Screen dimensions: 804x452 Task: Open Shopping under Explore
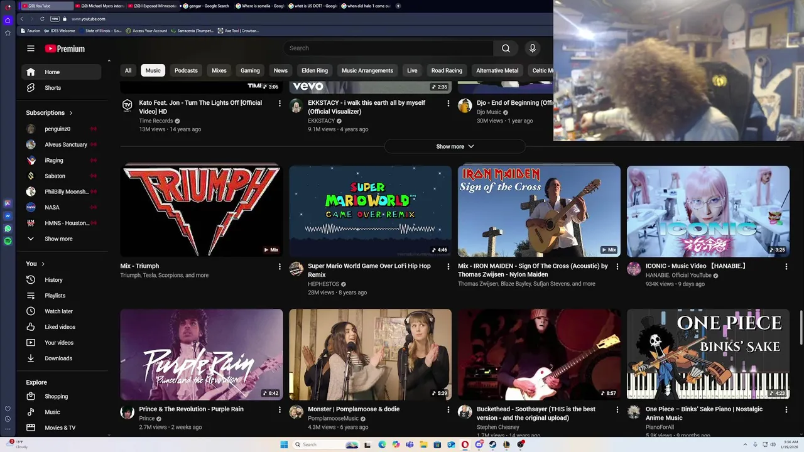(x=62, y=397)
